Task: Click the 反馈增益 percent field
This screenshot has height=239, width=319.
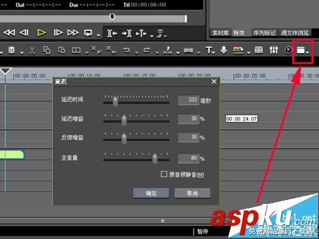Action: pyautogui.click(x=188, y=137)
